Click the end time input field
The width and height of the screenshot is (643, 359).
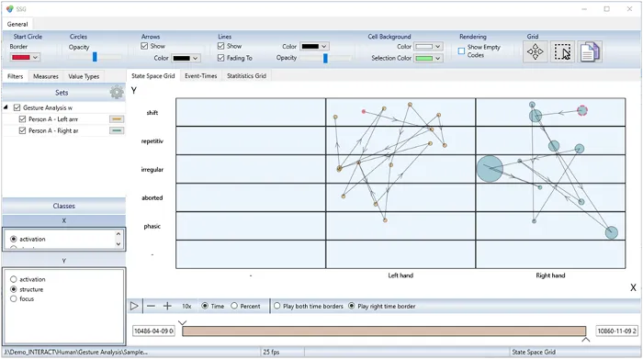coord(616,331)
